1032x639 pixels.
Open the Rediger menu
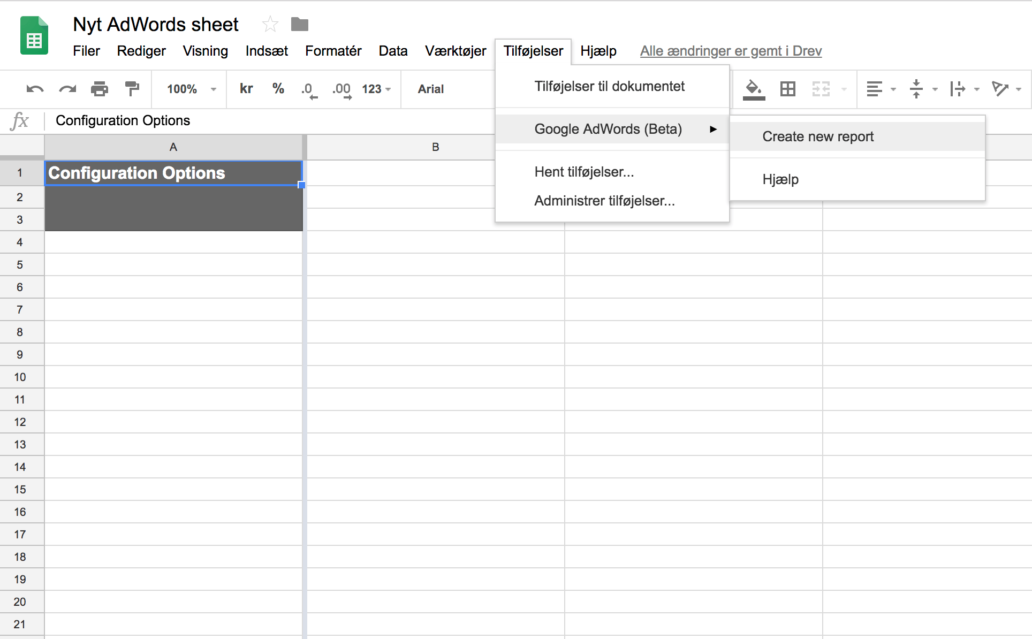click(x=141, y=51)
